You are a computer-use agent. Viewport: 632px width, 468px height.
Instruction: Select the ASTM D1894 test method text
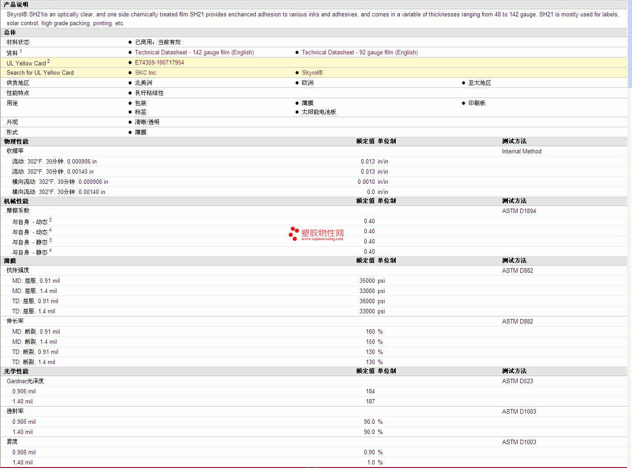[518, 211]
